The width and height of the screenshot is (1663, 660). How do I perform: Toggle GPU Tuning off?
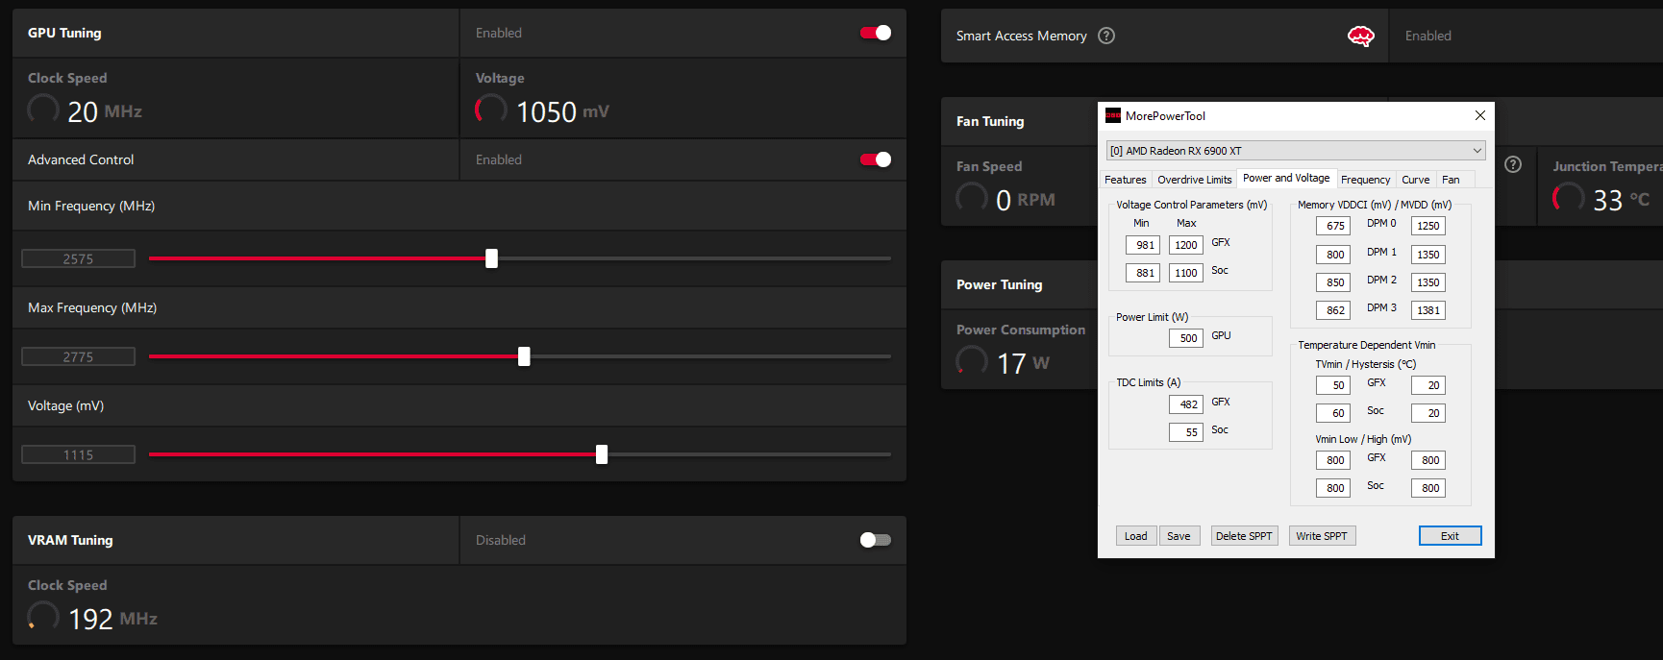876,33
